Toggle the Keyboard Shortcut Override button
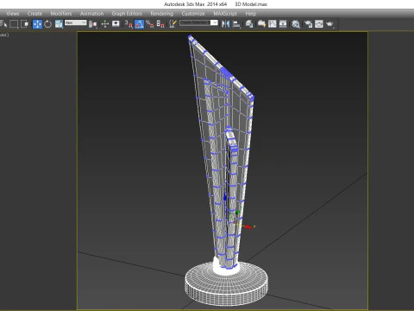Screen dimensions: 414x311 (x=116, y=23)
